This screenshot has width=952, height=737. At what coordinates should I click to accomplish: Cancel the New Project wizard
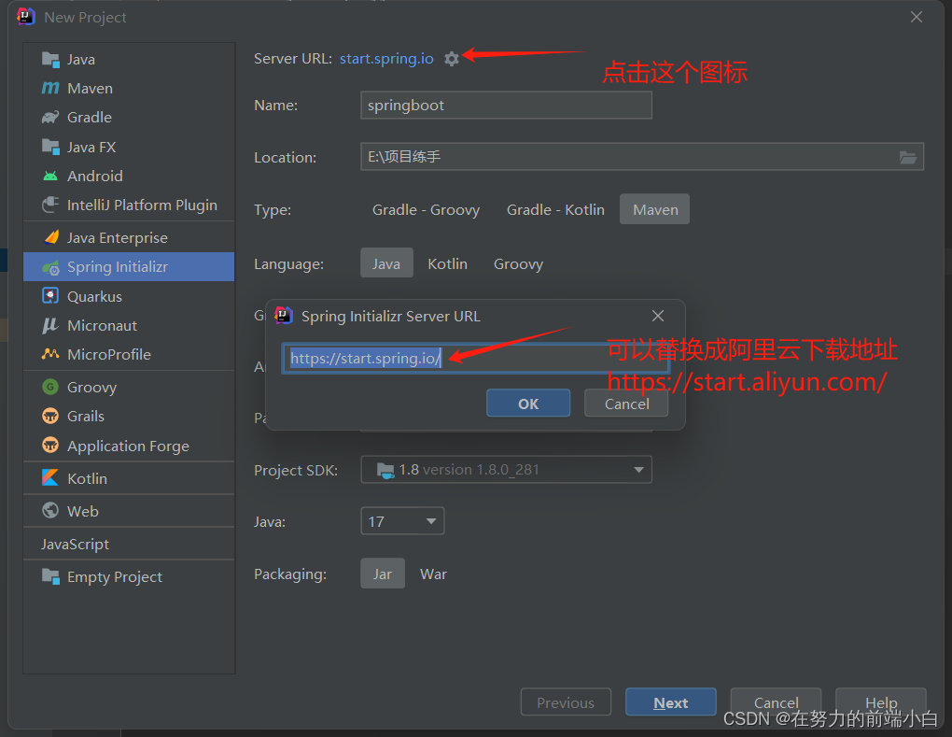pos(776,702)
